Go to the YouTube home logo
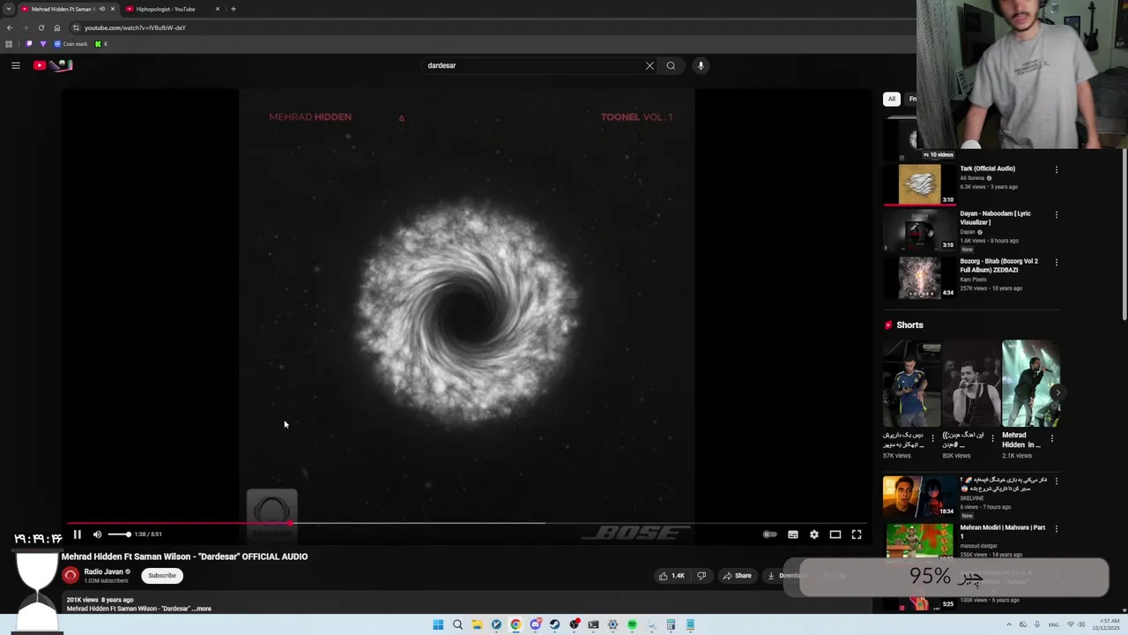This screenshot has width=1128, height=635. (53, 65)
